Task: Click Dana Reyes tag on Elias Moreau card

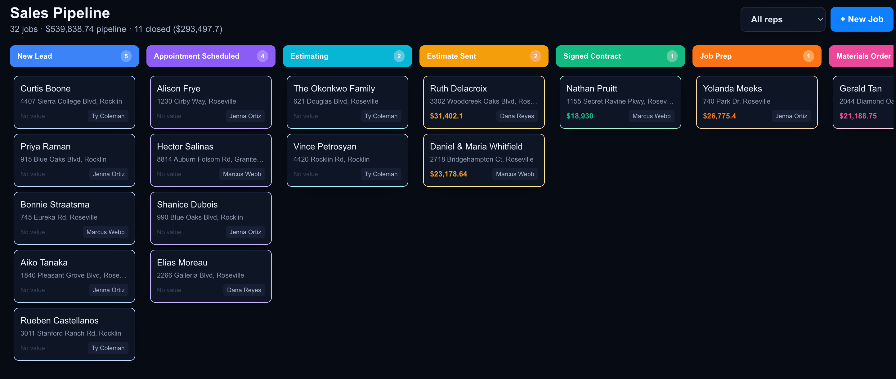Action: 244,290
